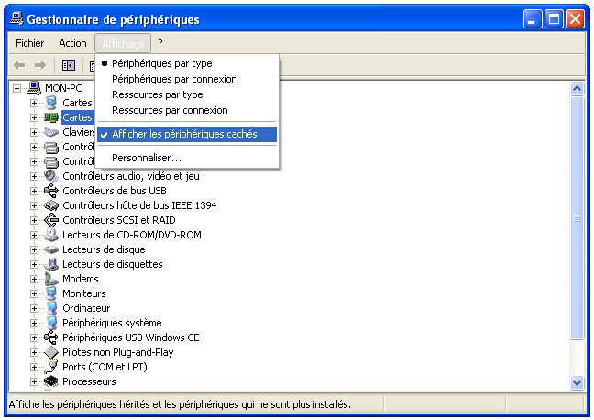The height and width of the screenshot is (420, 594).
Task: Open the Action menu
Action: [72, 43]
